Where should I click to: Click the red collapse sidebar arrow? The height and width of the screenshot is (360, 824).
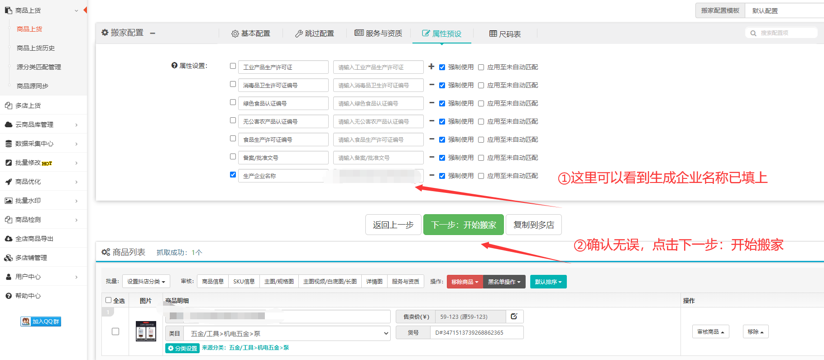point(85,10)
